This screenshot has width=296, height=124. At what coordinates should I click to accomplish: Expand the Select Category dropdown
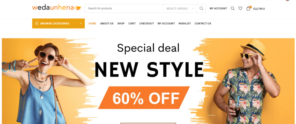[x=180, y=8]
